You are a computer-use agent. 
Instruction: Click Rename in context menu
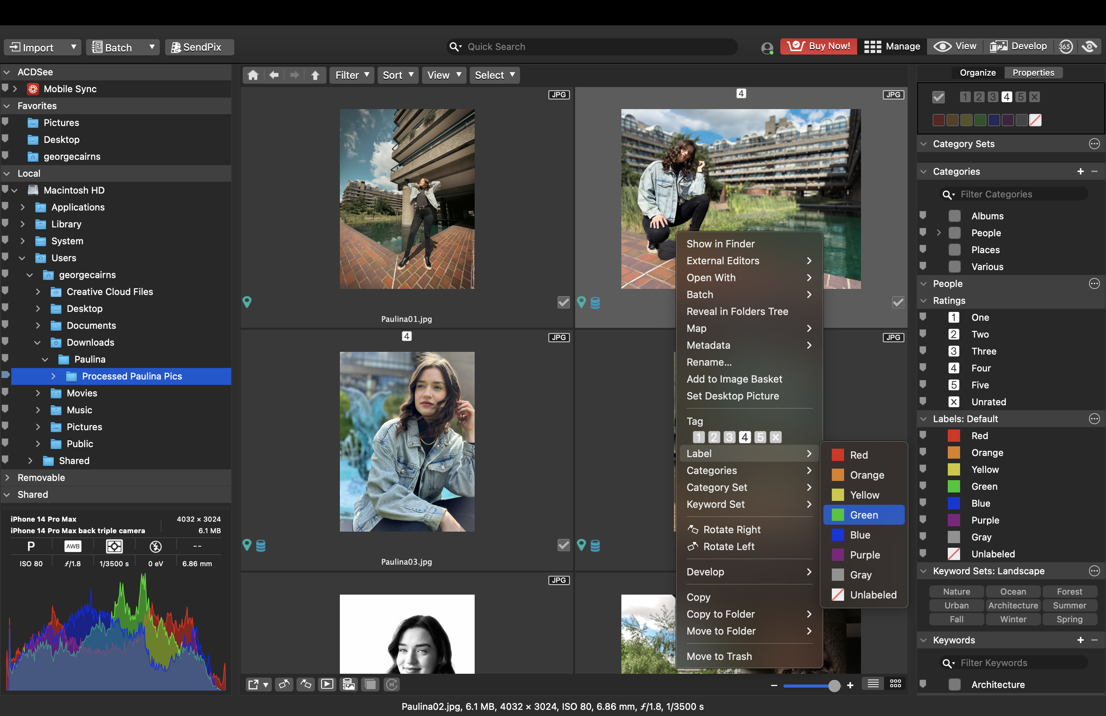pyautogui.click(x=708, y=362)
